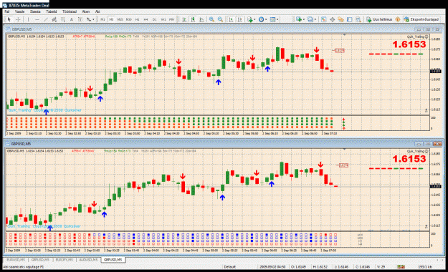The height and width of the screenshot is (272, 448).
Task: Open the Strategy Tester icon
Action: coord(358,19)
